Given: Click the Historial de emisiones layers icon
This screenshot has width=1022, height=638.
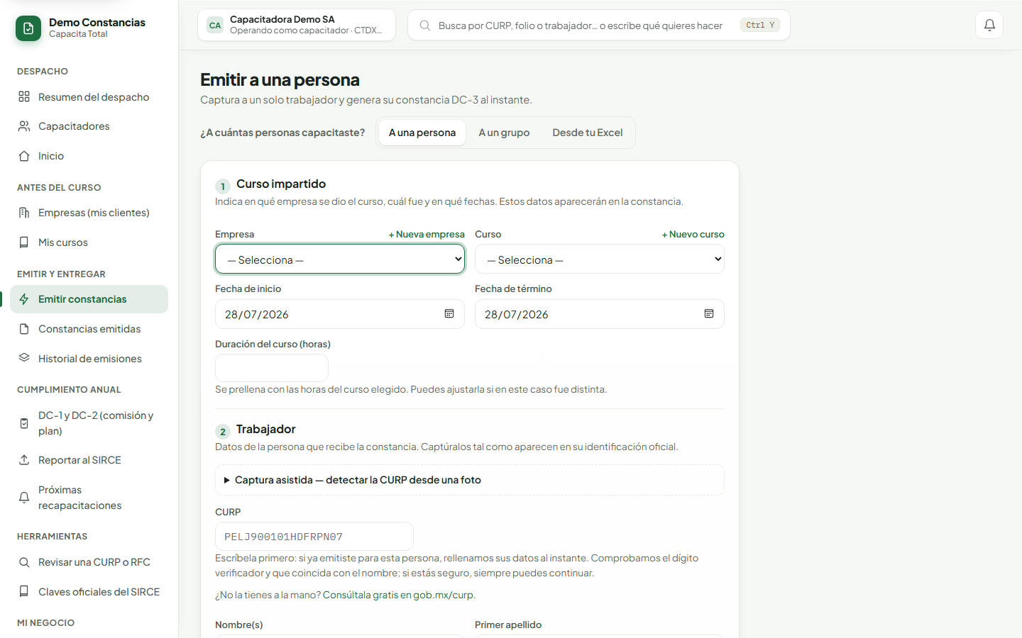Looking at the screenshot, I should coord(24,358).
